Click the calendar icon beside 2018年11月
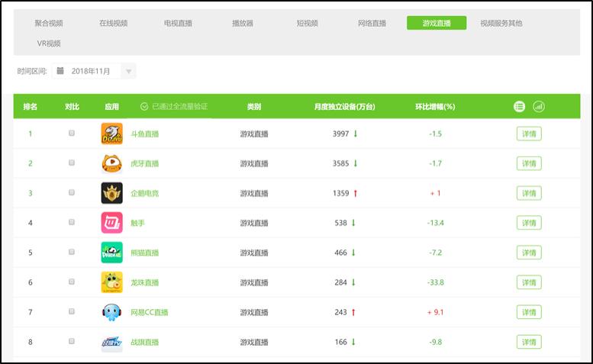The width and height of the screenshot is (593, 364). 60,71
